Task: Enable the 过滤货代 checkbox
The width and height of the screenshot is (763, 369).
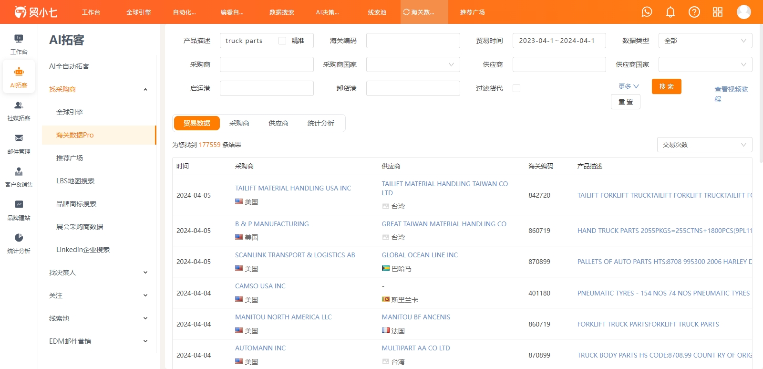Action: pos(516,88)
